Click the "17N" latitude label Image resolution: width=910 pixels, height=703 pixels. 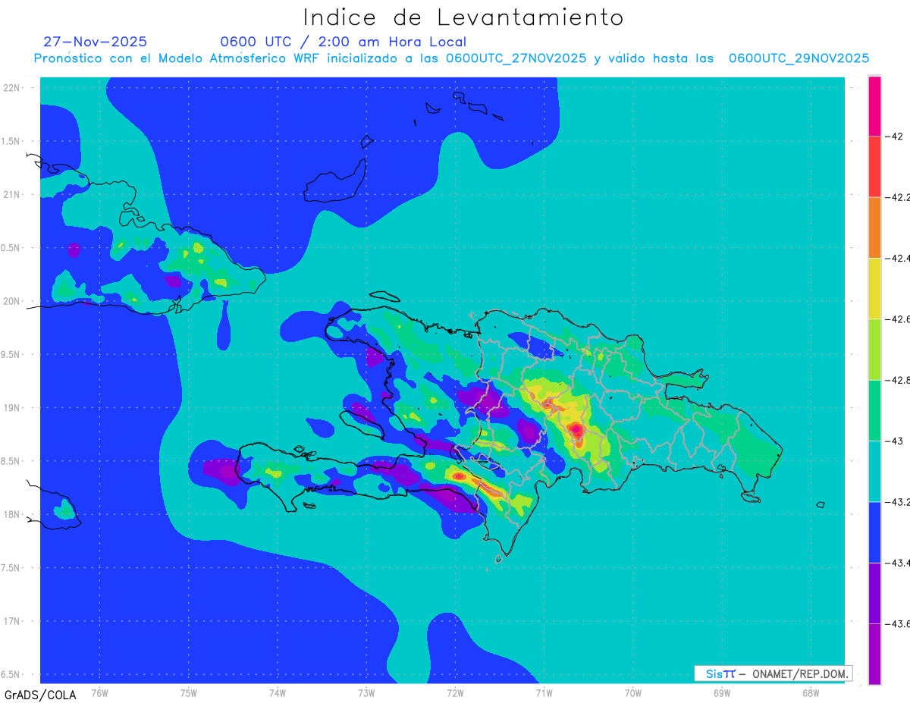11,621
